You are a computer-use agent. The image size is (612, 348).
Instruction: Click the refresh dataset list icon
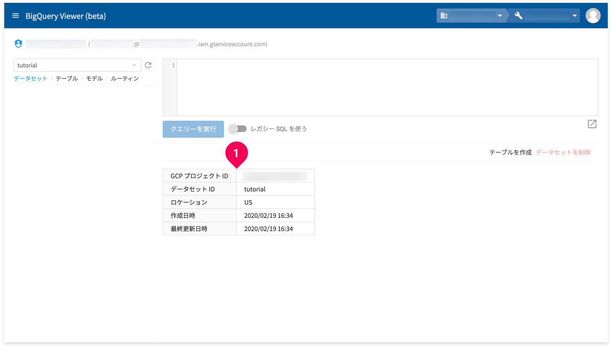(148, 65)
